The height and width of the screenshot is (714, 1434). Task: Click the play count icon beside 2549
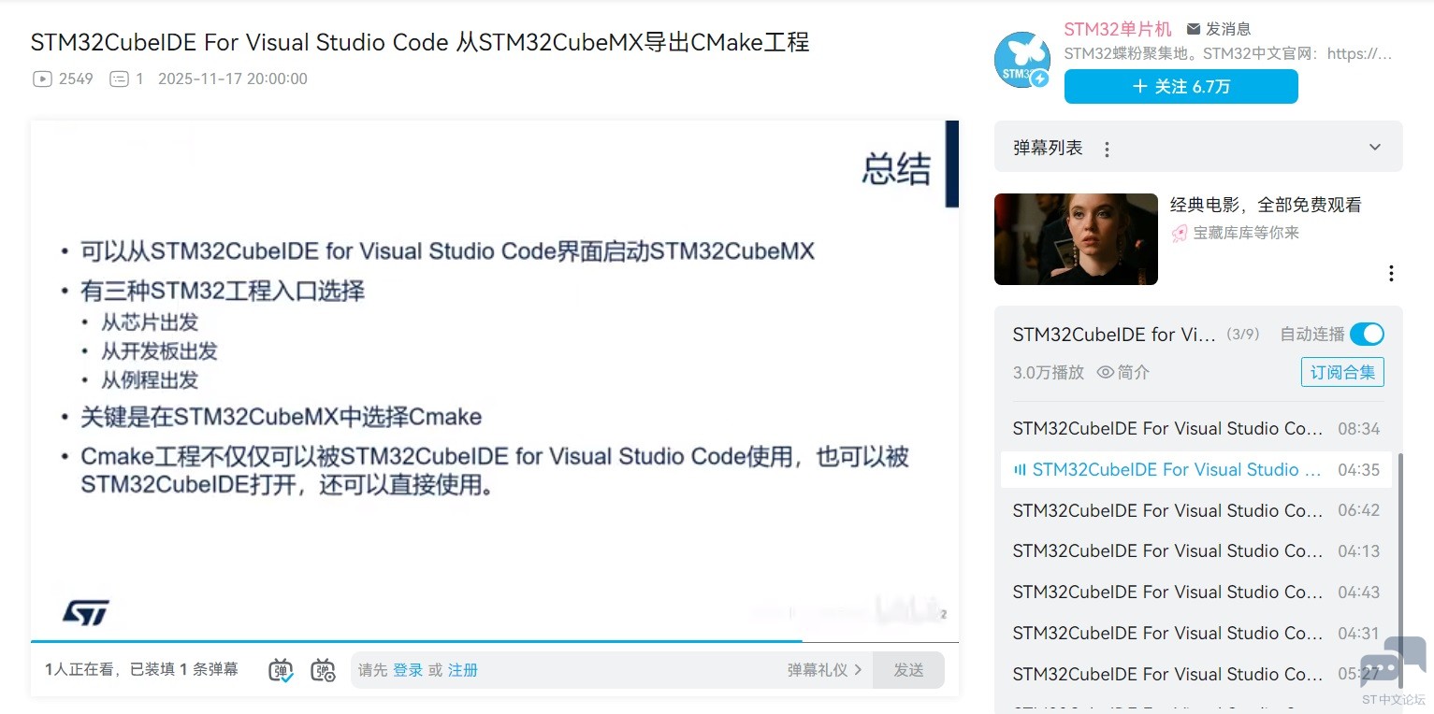tap(42, 79)
